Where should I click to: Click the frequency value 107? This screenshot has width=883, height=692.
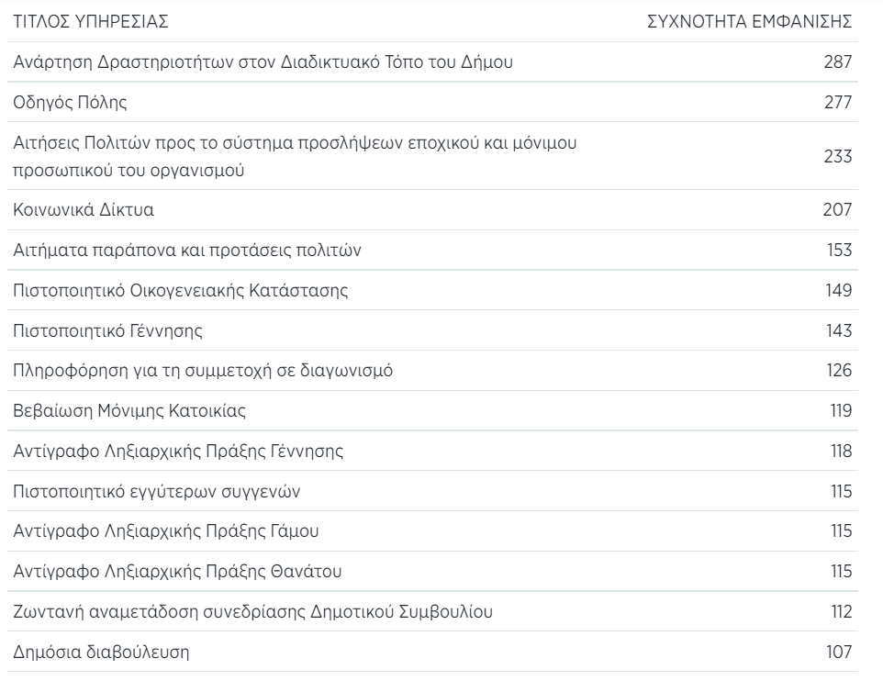click(x=838, y=653)
